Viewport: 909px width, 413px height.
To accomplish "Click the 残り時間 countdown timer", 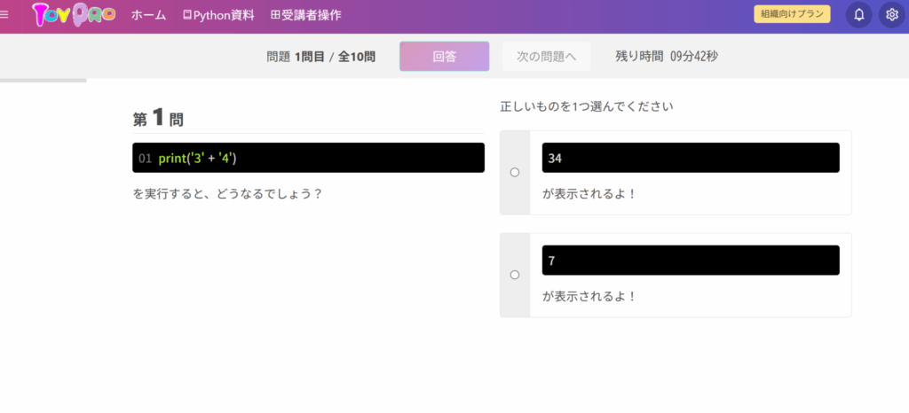I will [666, 56].
